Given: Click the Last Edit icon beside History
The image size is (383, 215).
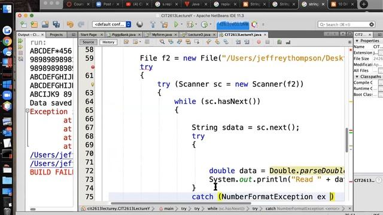Looking at the screenshot, I should [x=126, y=42].
